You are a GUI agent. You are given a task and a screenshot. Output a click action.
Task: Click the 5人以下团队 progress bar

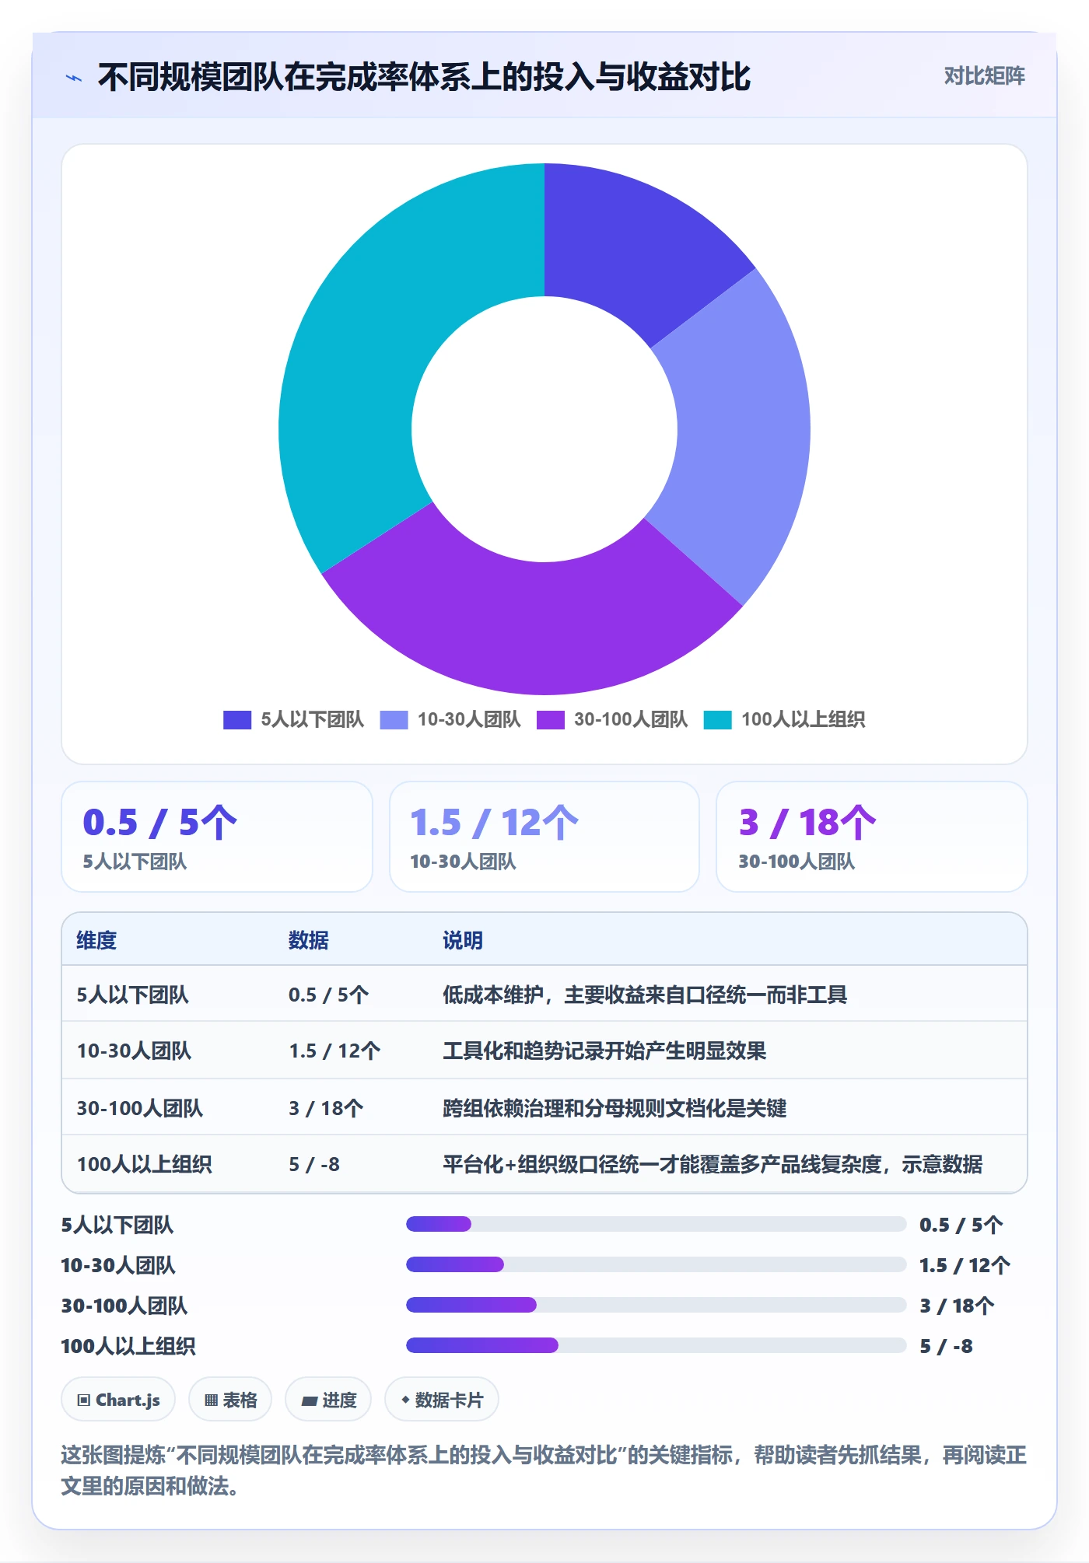coord(656,1224)
